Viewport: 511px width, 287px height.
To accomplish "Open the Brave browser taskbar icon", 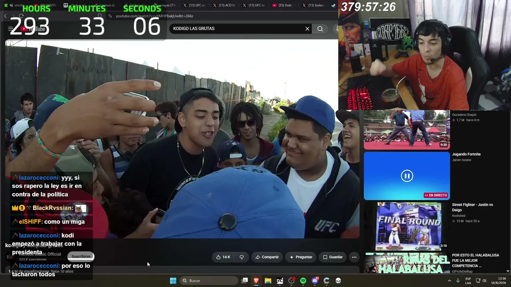I will [256, 281].
